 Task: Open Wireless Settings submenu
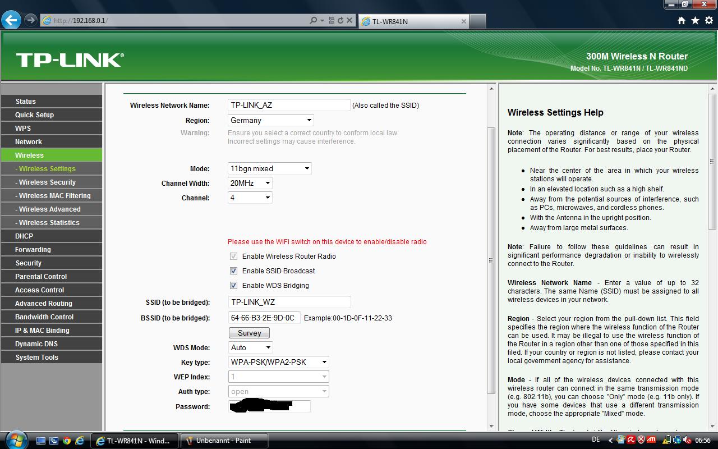coord(52,169)
